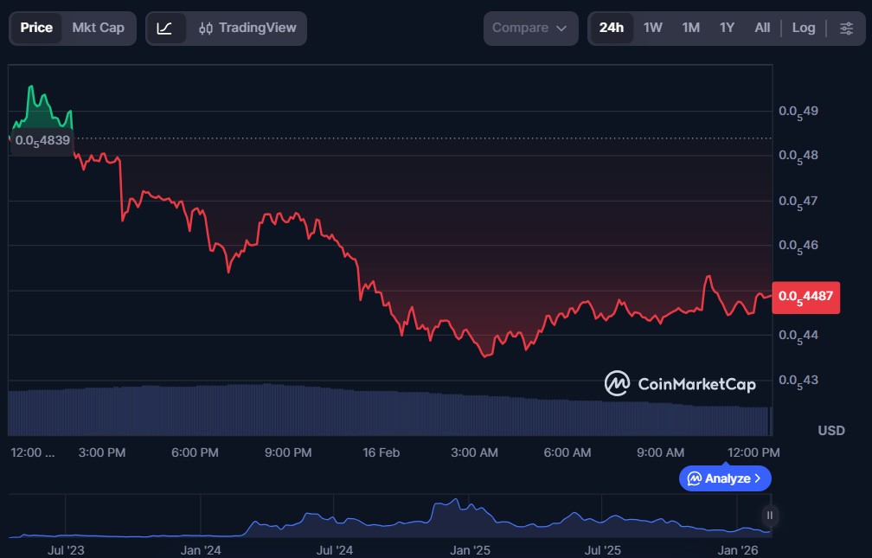Grab the range selector pause handle
Viewport: 872px width, 558px height.
pyautogui.click(x=769, y=516)
